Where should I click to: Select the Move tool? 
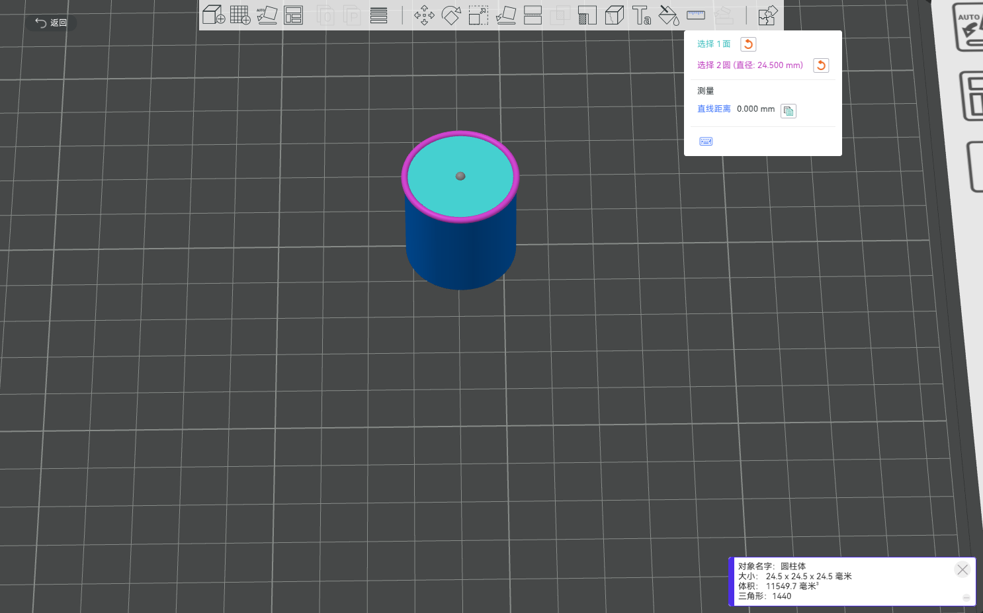click(x=424, y=15)
